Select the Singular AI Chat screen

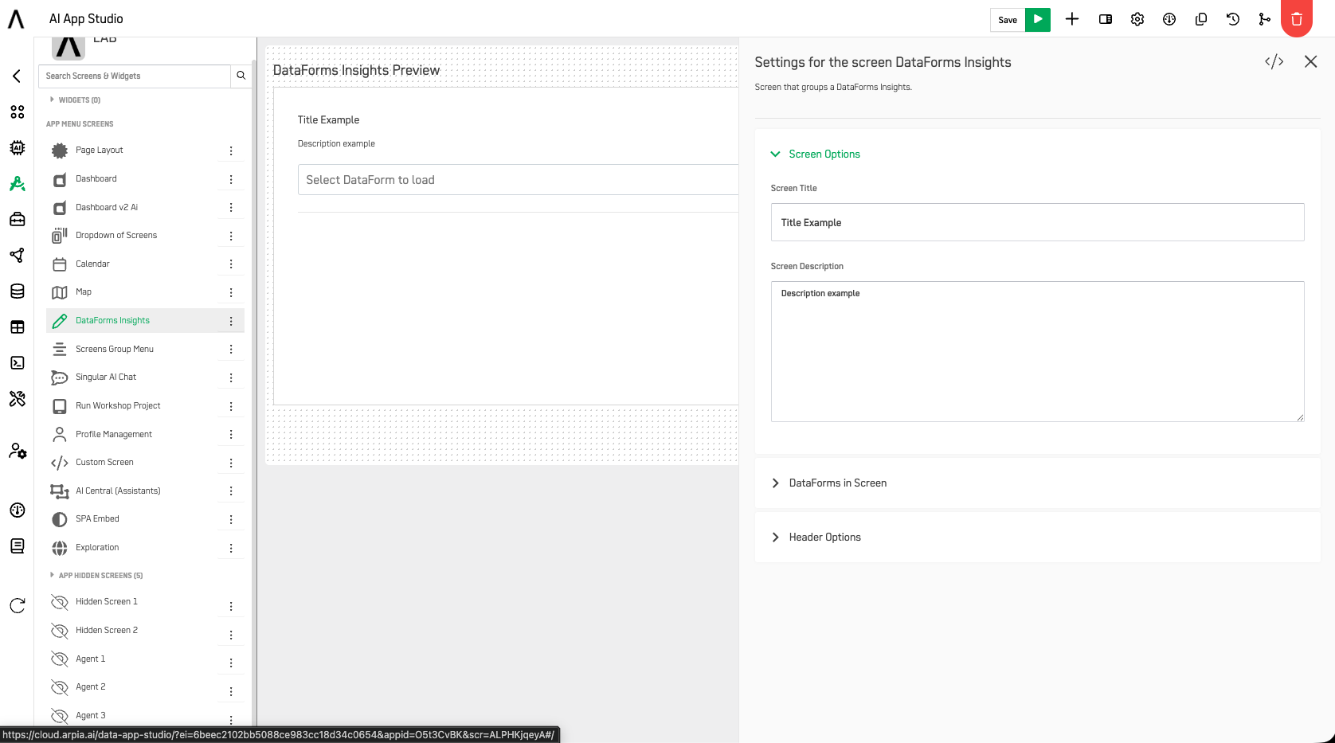tap(105, 377)
